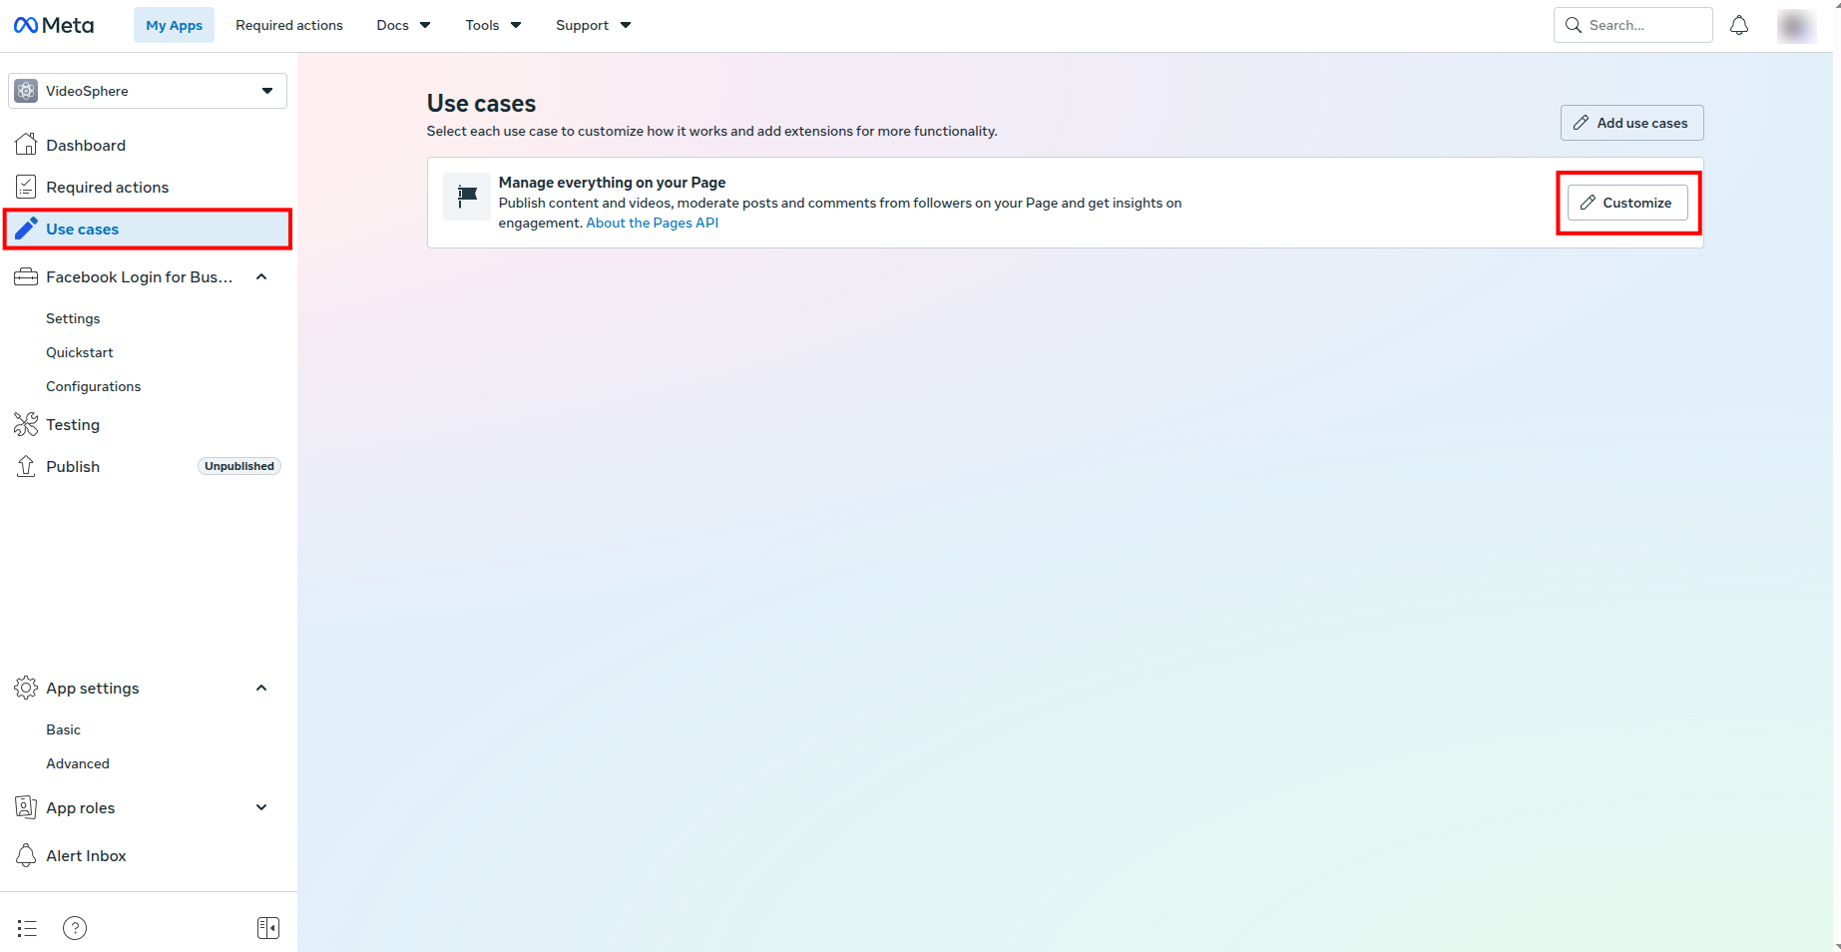This screenshot has width=1841, height=952.
Task: Open the notifications bell
Action: coord(1739,25)
